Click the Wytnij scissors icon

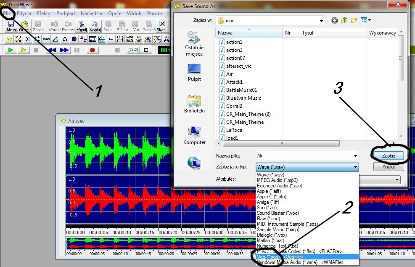coord(81,27)
